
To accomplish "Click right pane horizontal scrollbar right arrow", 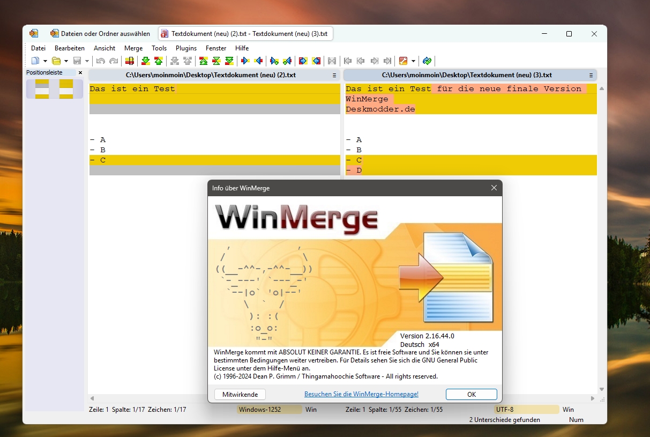I will click(x=593, y=398).
